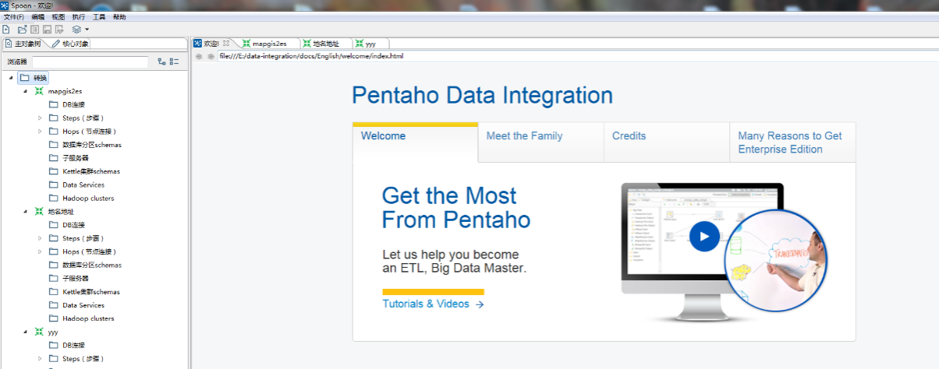Image resolution: width=939 pixels, height=369 pixels.
Task: Switch to the mapgis2es tab
Action: tap(270, 44)
